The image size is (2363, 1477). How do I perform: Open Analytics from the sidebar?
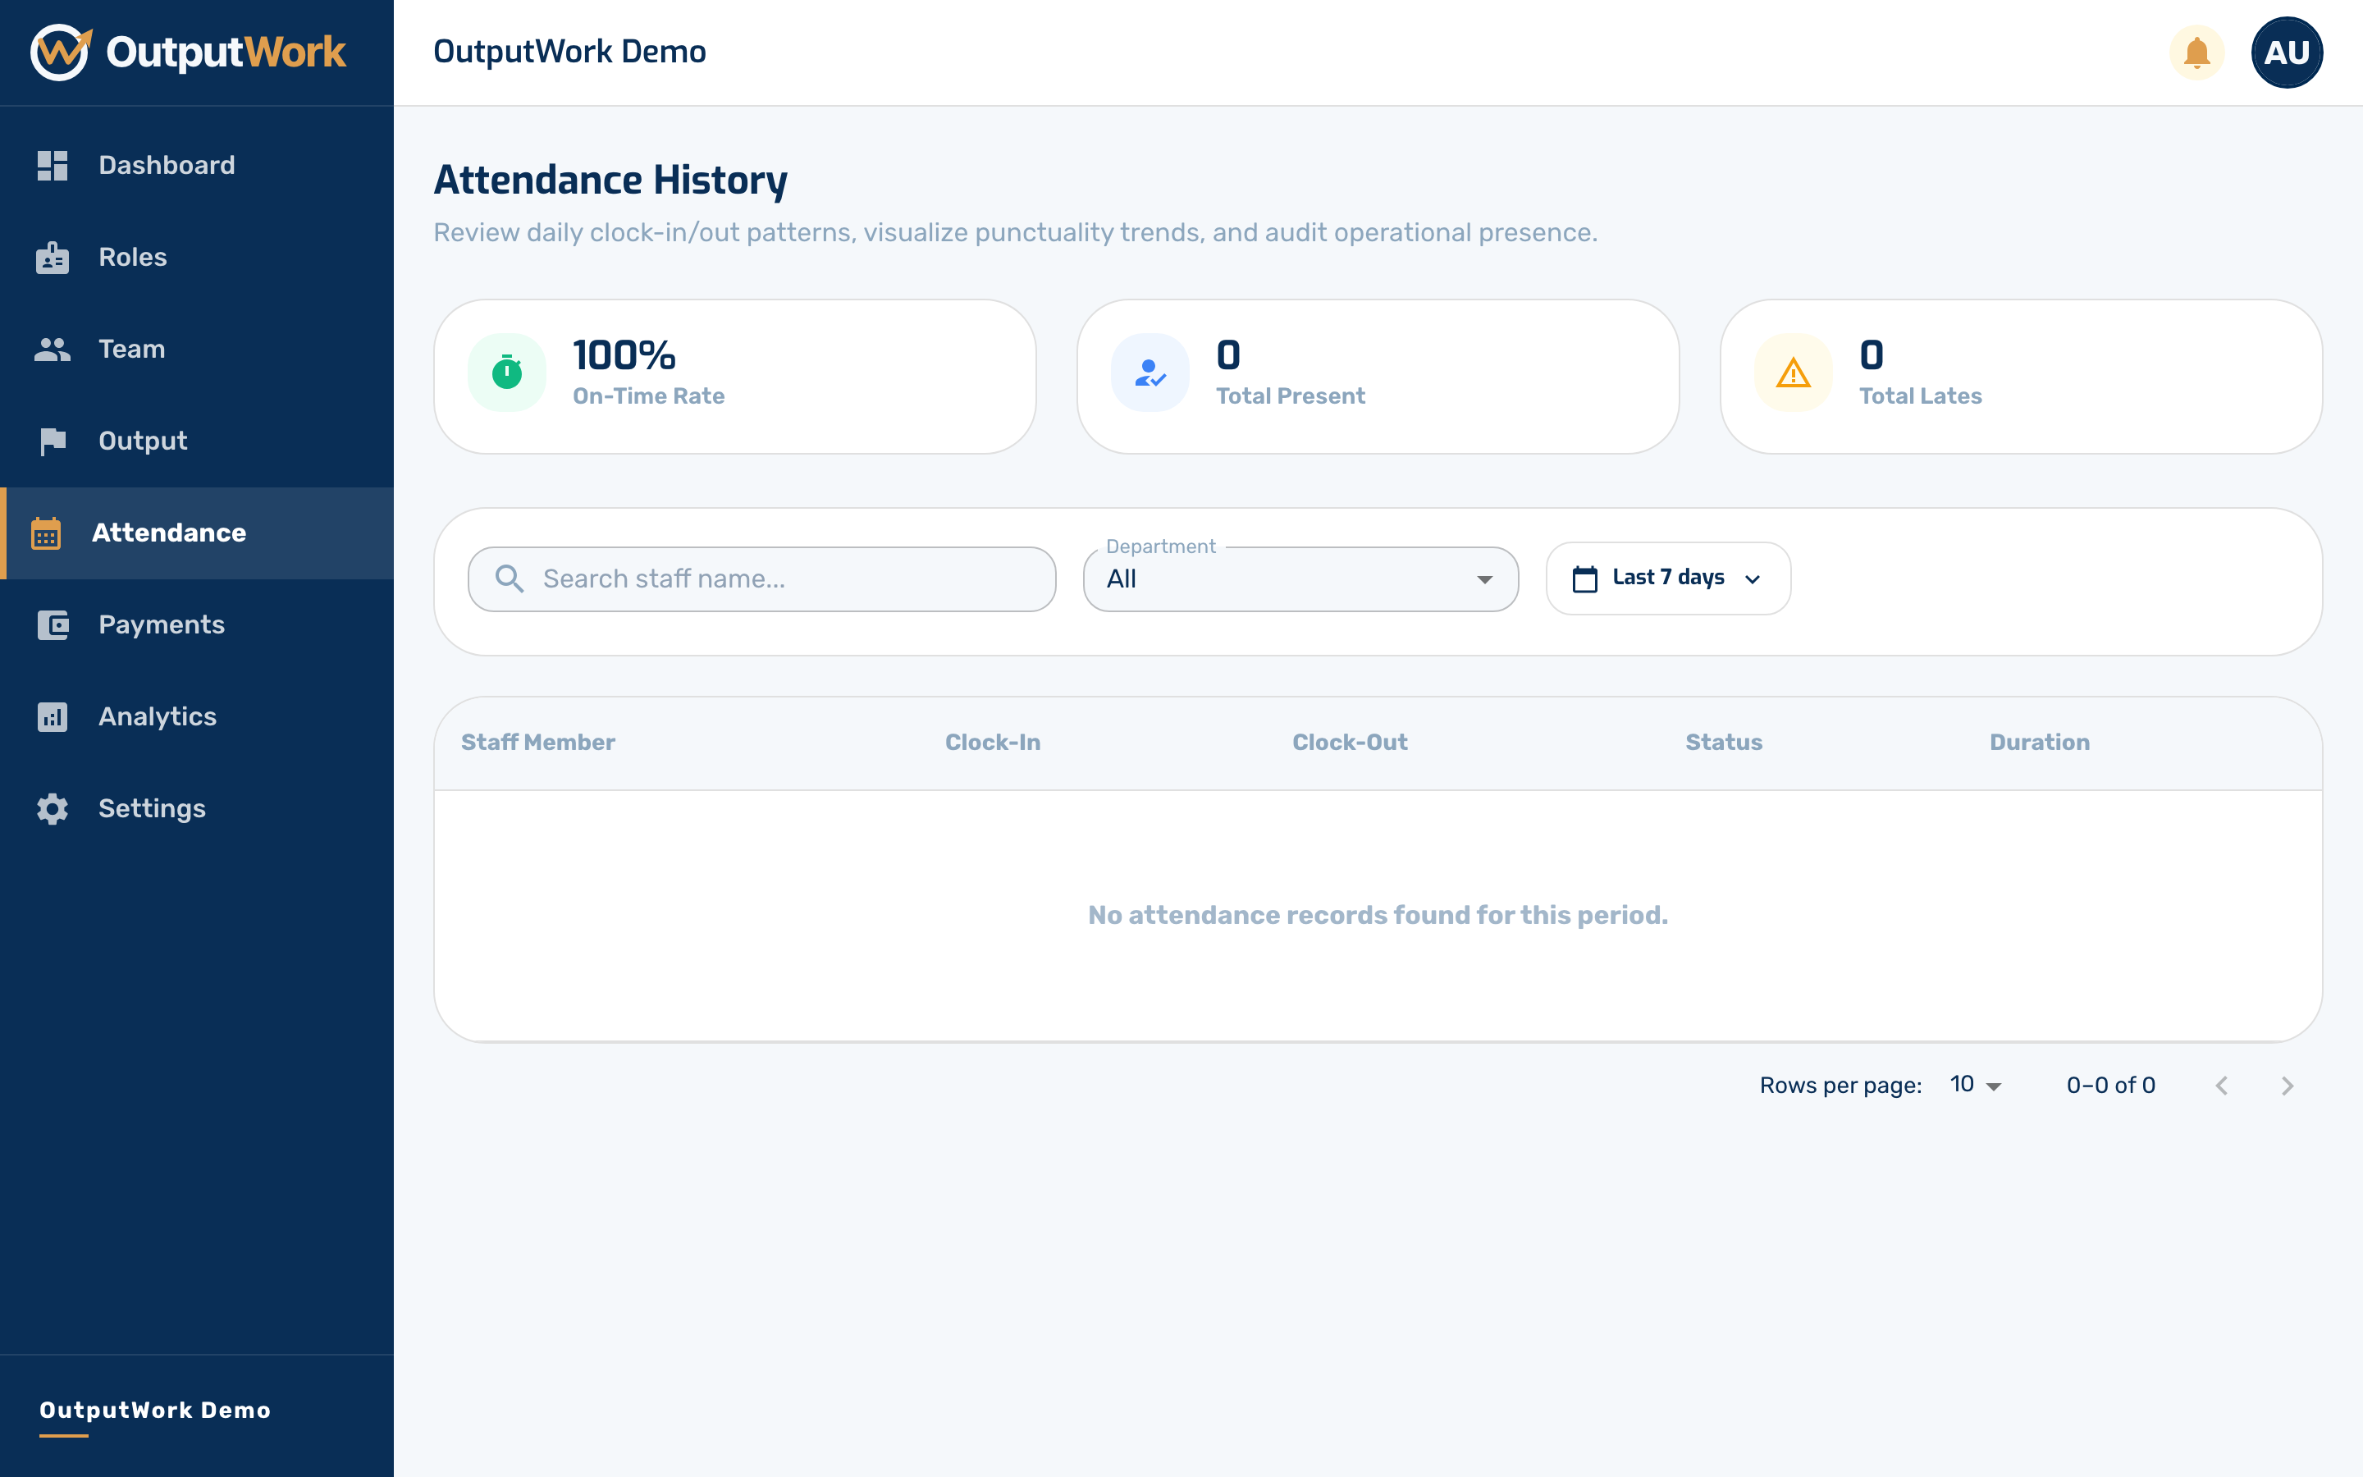(x=196, y=717)
